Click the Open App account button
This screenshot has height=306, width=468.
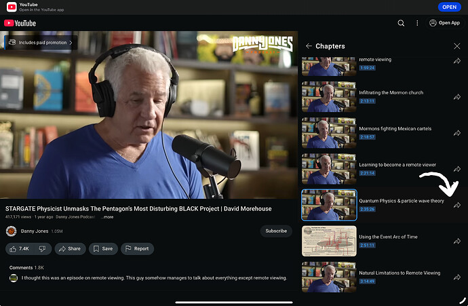click(x=444, y=23)
